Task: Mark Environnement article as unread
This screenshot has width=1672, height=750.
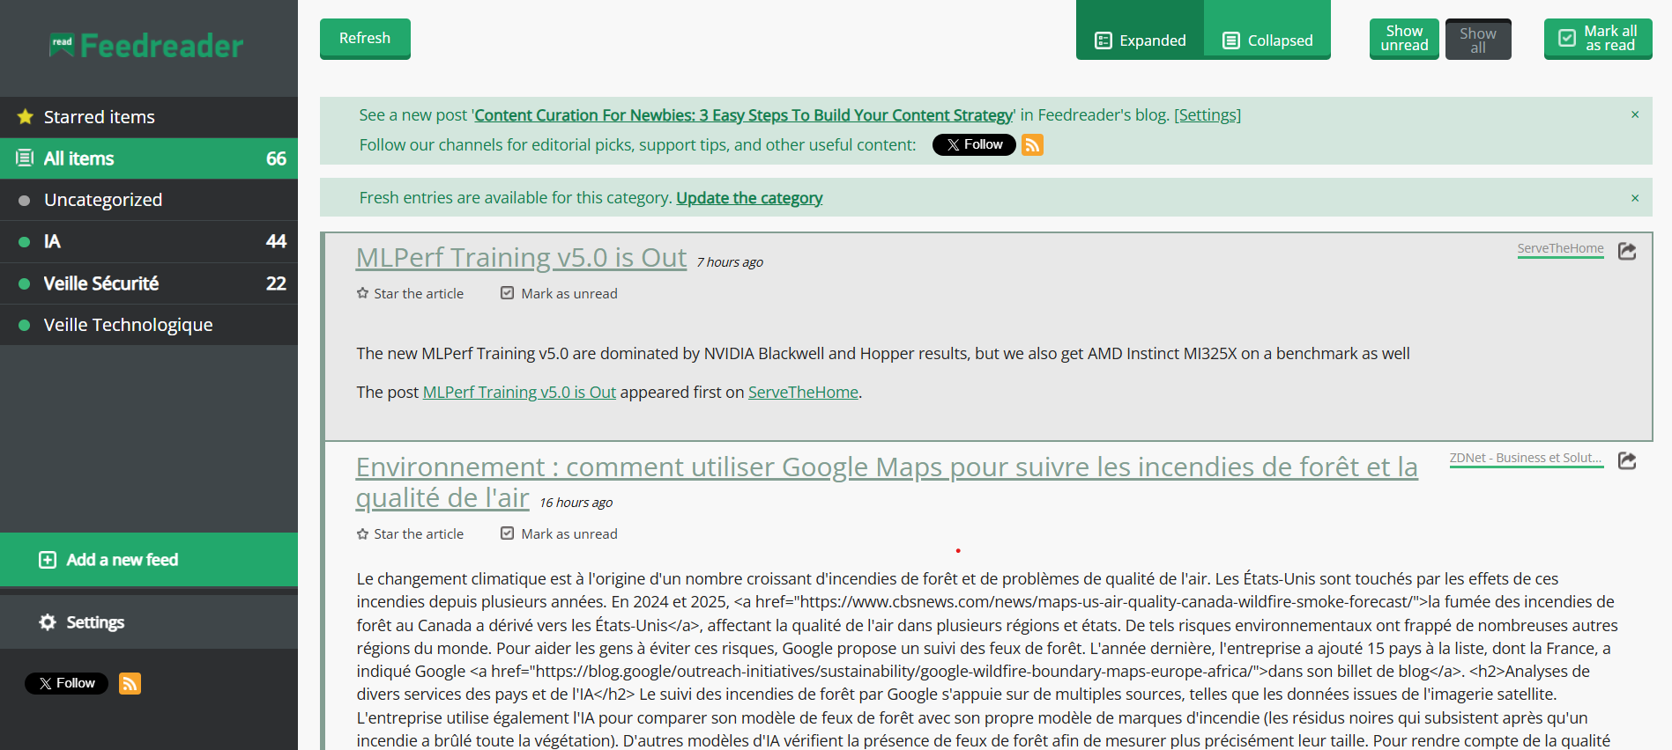Action: (x=559, y=533)
